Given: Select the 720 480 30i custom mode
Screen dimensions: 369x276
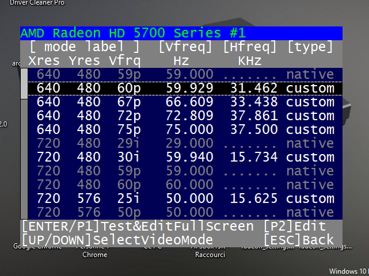Looking at the screenshot, I should [185, 158].
